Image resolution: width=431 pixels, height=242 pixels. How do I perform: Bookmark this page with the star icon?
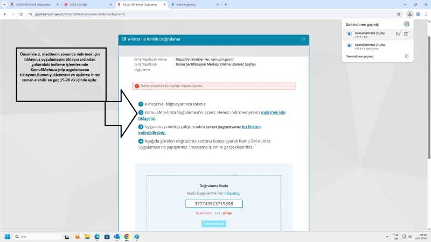coord(399,14)
